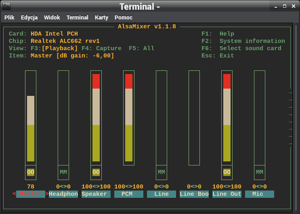Viewport: 300px width, 214px height.
Task: Minimize the Terminal window
Action: (276, 6)
